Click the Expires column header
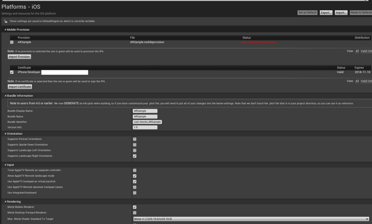The height and width of the screenshot is (224, 372). tap(359, 68)
